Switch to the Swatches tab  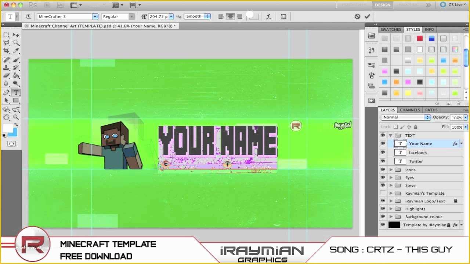click(x=391, y=29)
